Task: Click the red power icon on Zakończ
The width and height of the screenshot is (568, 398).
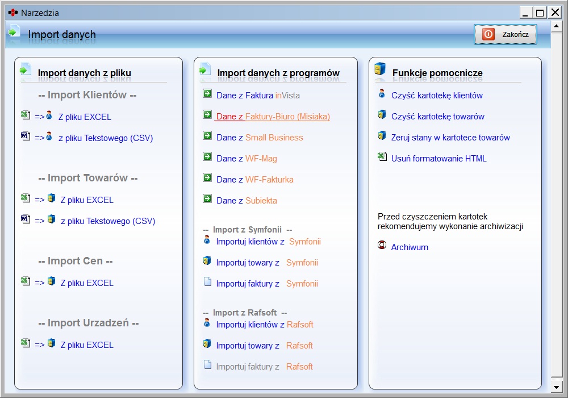Action: tap(488, 35)
